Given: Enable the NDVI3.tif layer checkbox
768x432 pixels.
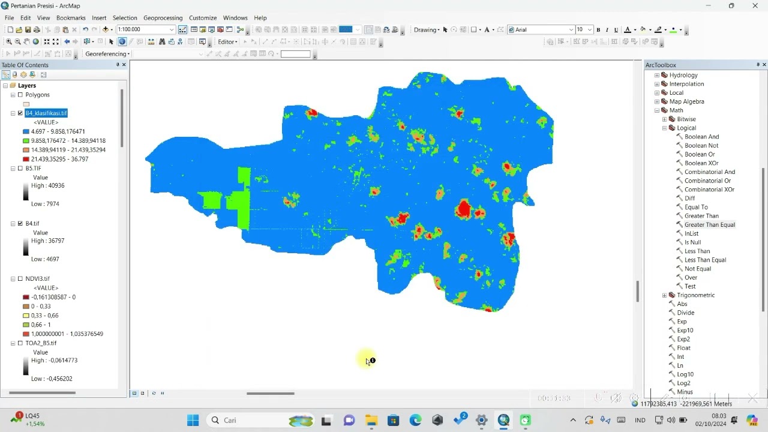Looking at the screenshot, I should (20, 279).
